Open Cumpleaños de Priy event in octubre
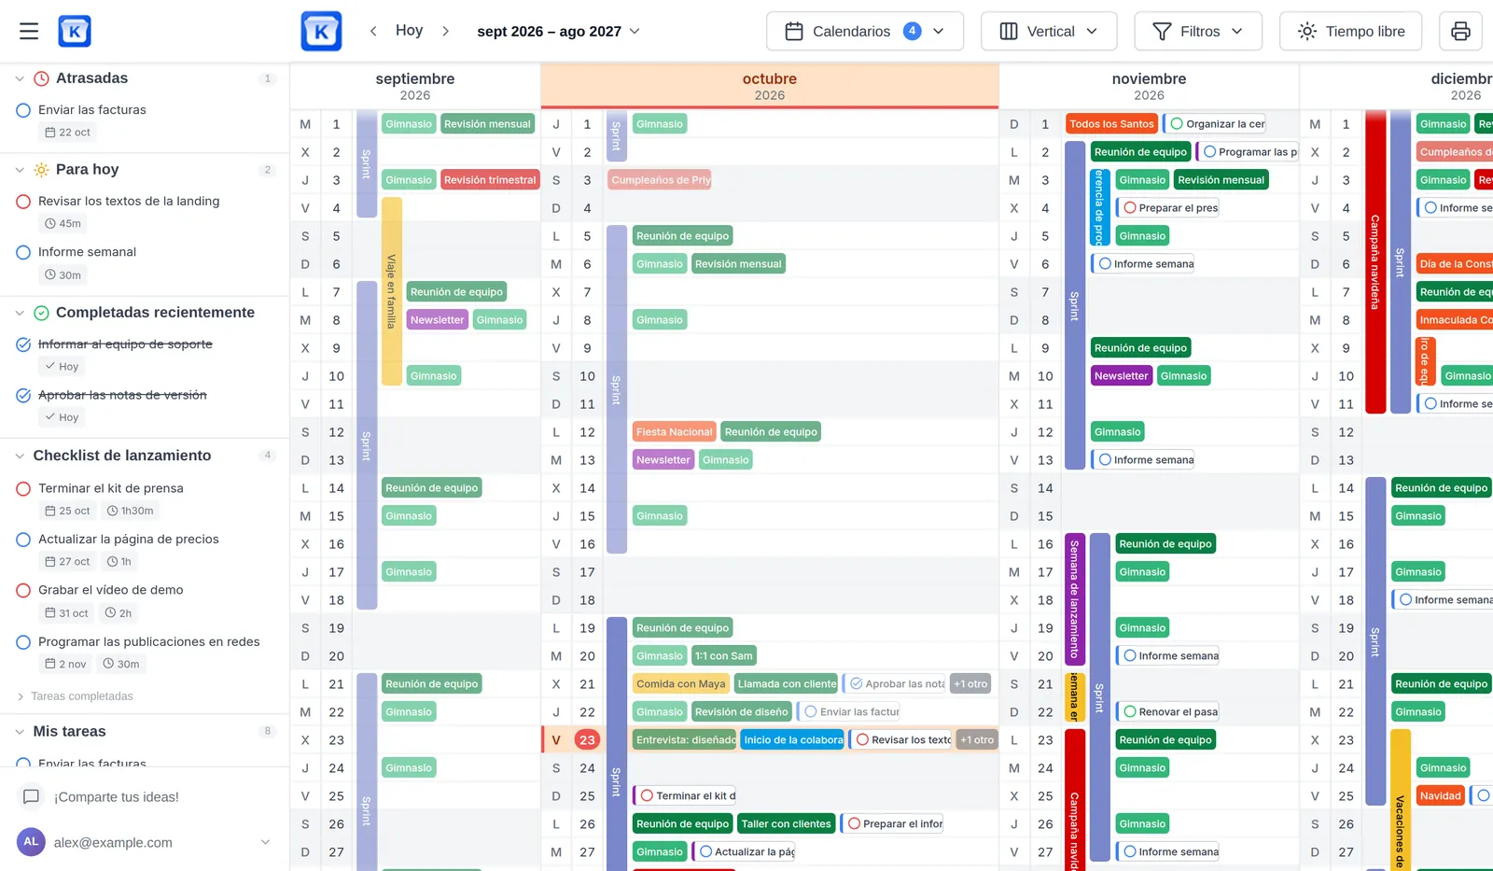Screen dimensions: 1493x871 click(x=660, y=180)
